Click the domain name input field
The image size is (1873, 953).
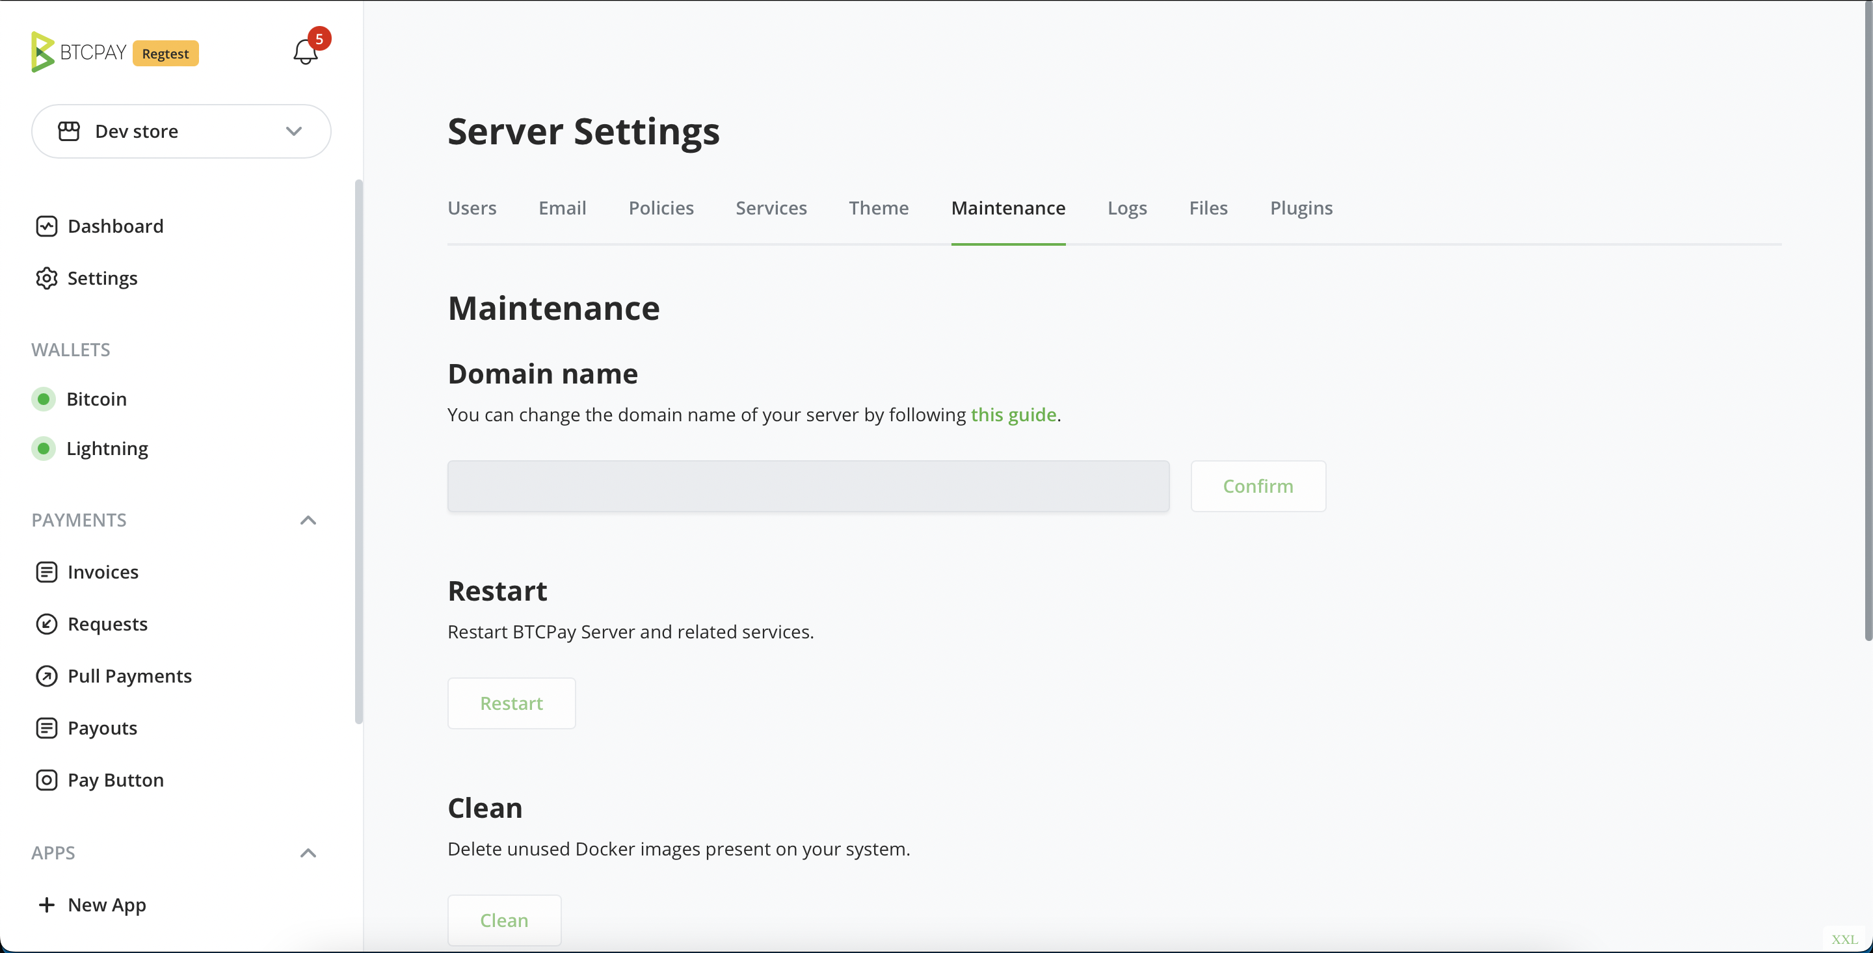(x=808, y=486)
